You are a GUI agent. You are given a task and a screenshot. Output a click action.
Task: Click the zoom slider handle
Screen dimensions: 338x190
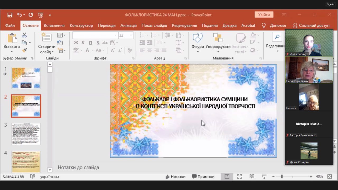coord(282,177)
